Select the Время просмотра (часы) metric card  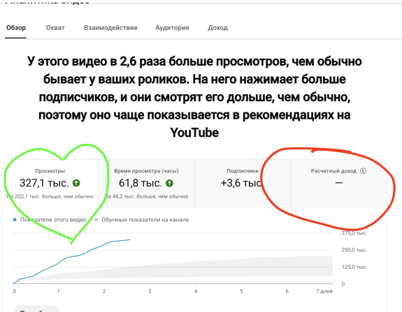coord(146,184)
